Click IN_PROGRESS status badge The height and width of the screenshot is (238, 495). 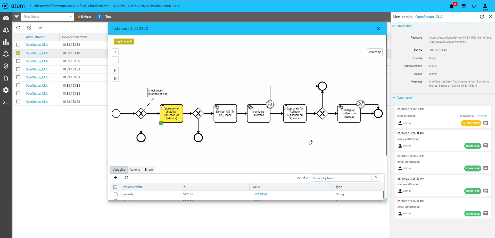471,123
